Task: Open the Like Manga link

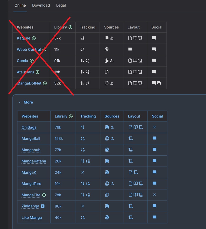Action: pyautogui.click(x=32, y=218)
